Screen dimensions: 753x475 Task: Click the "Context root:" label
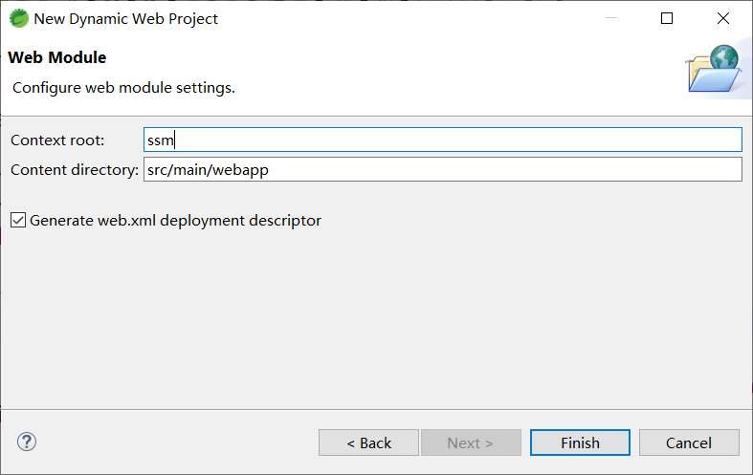click(57, 140)
